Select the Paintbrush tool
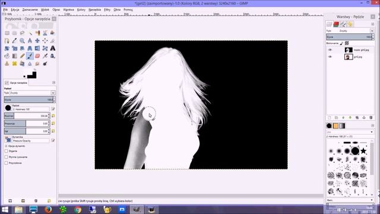The width and height of the screenshot is (380, 214). coord(30,56)
